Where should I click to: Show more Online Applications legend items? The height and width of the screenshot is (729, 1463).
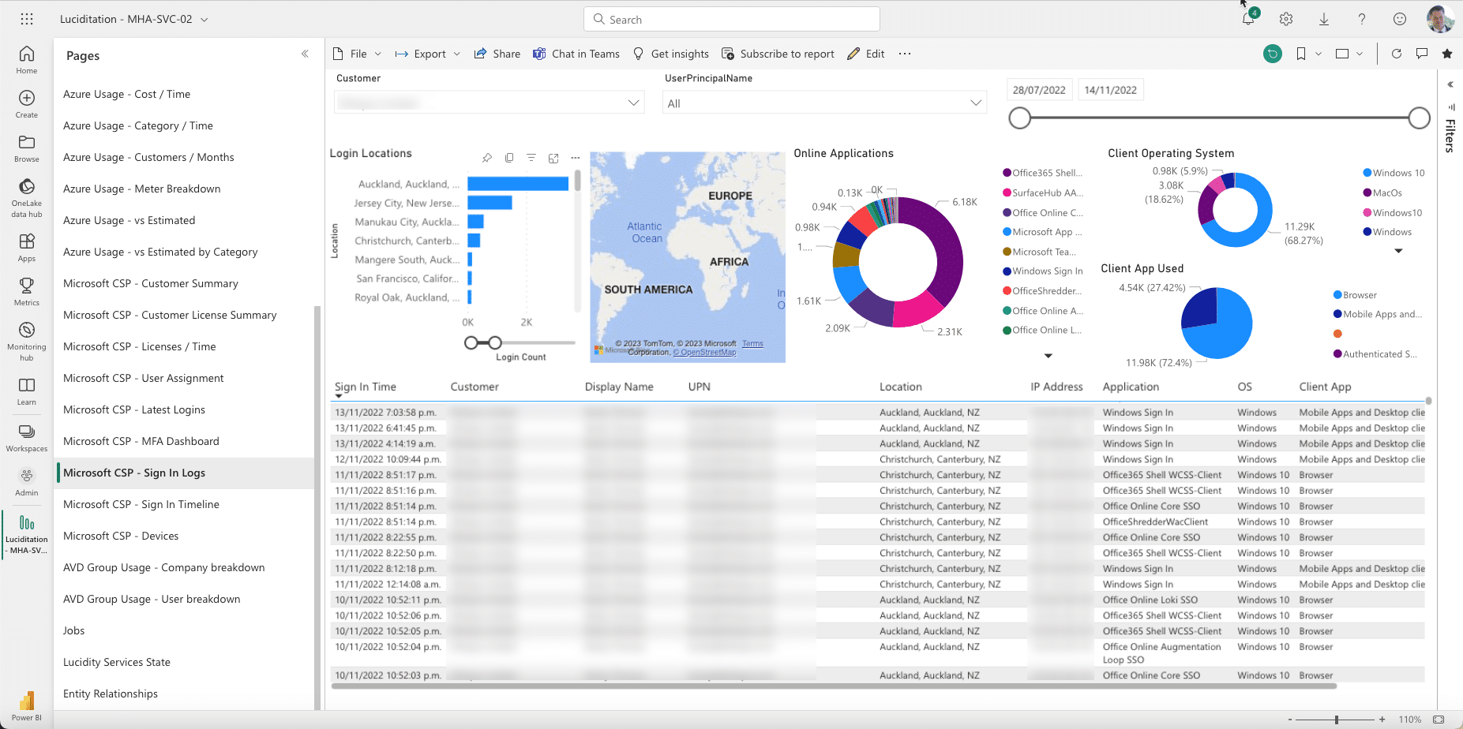(x=1048, y=355)
